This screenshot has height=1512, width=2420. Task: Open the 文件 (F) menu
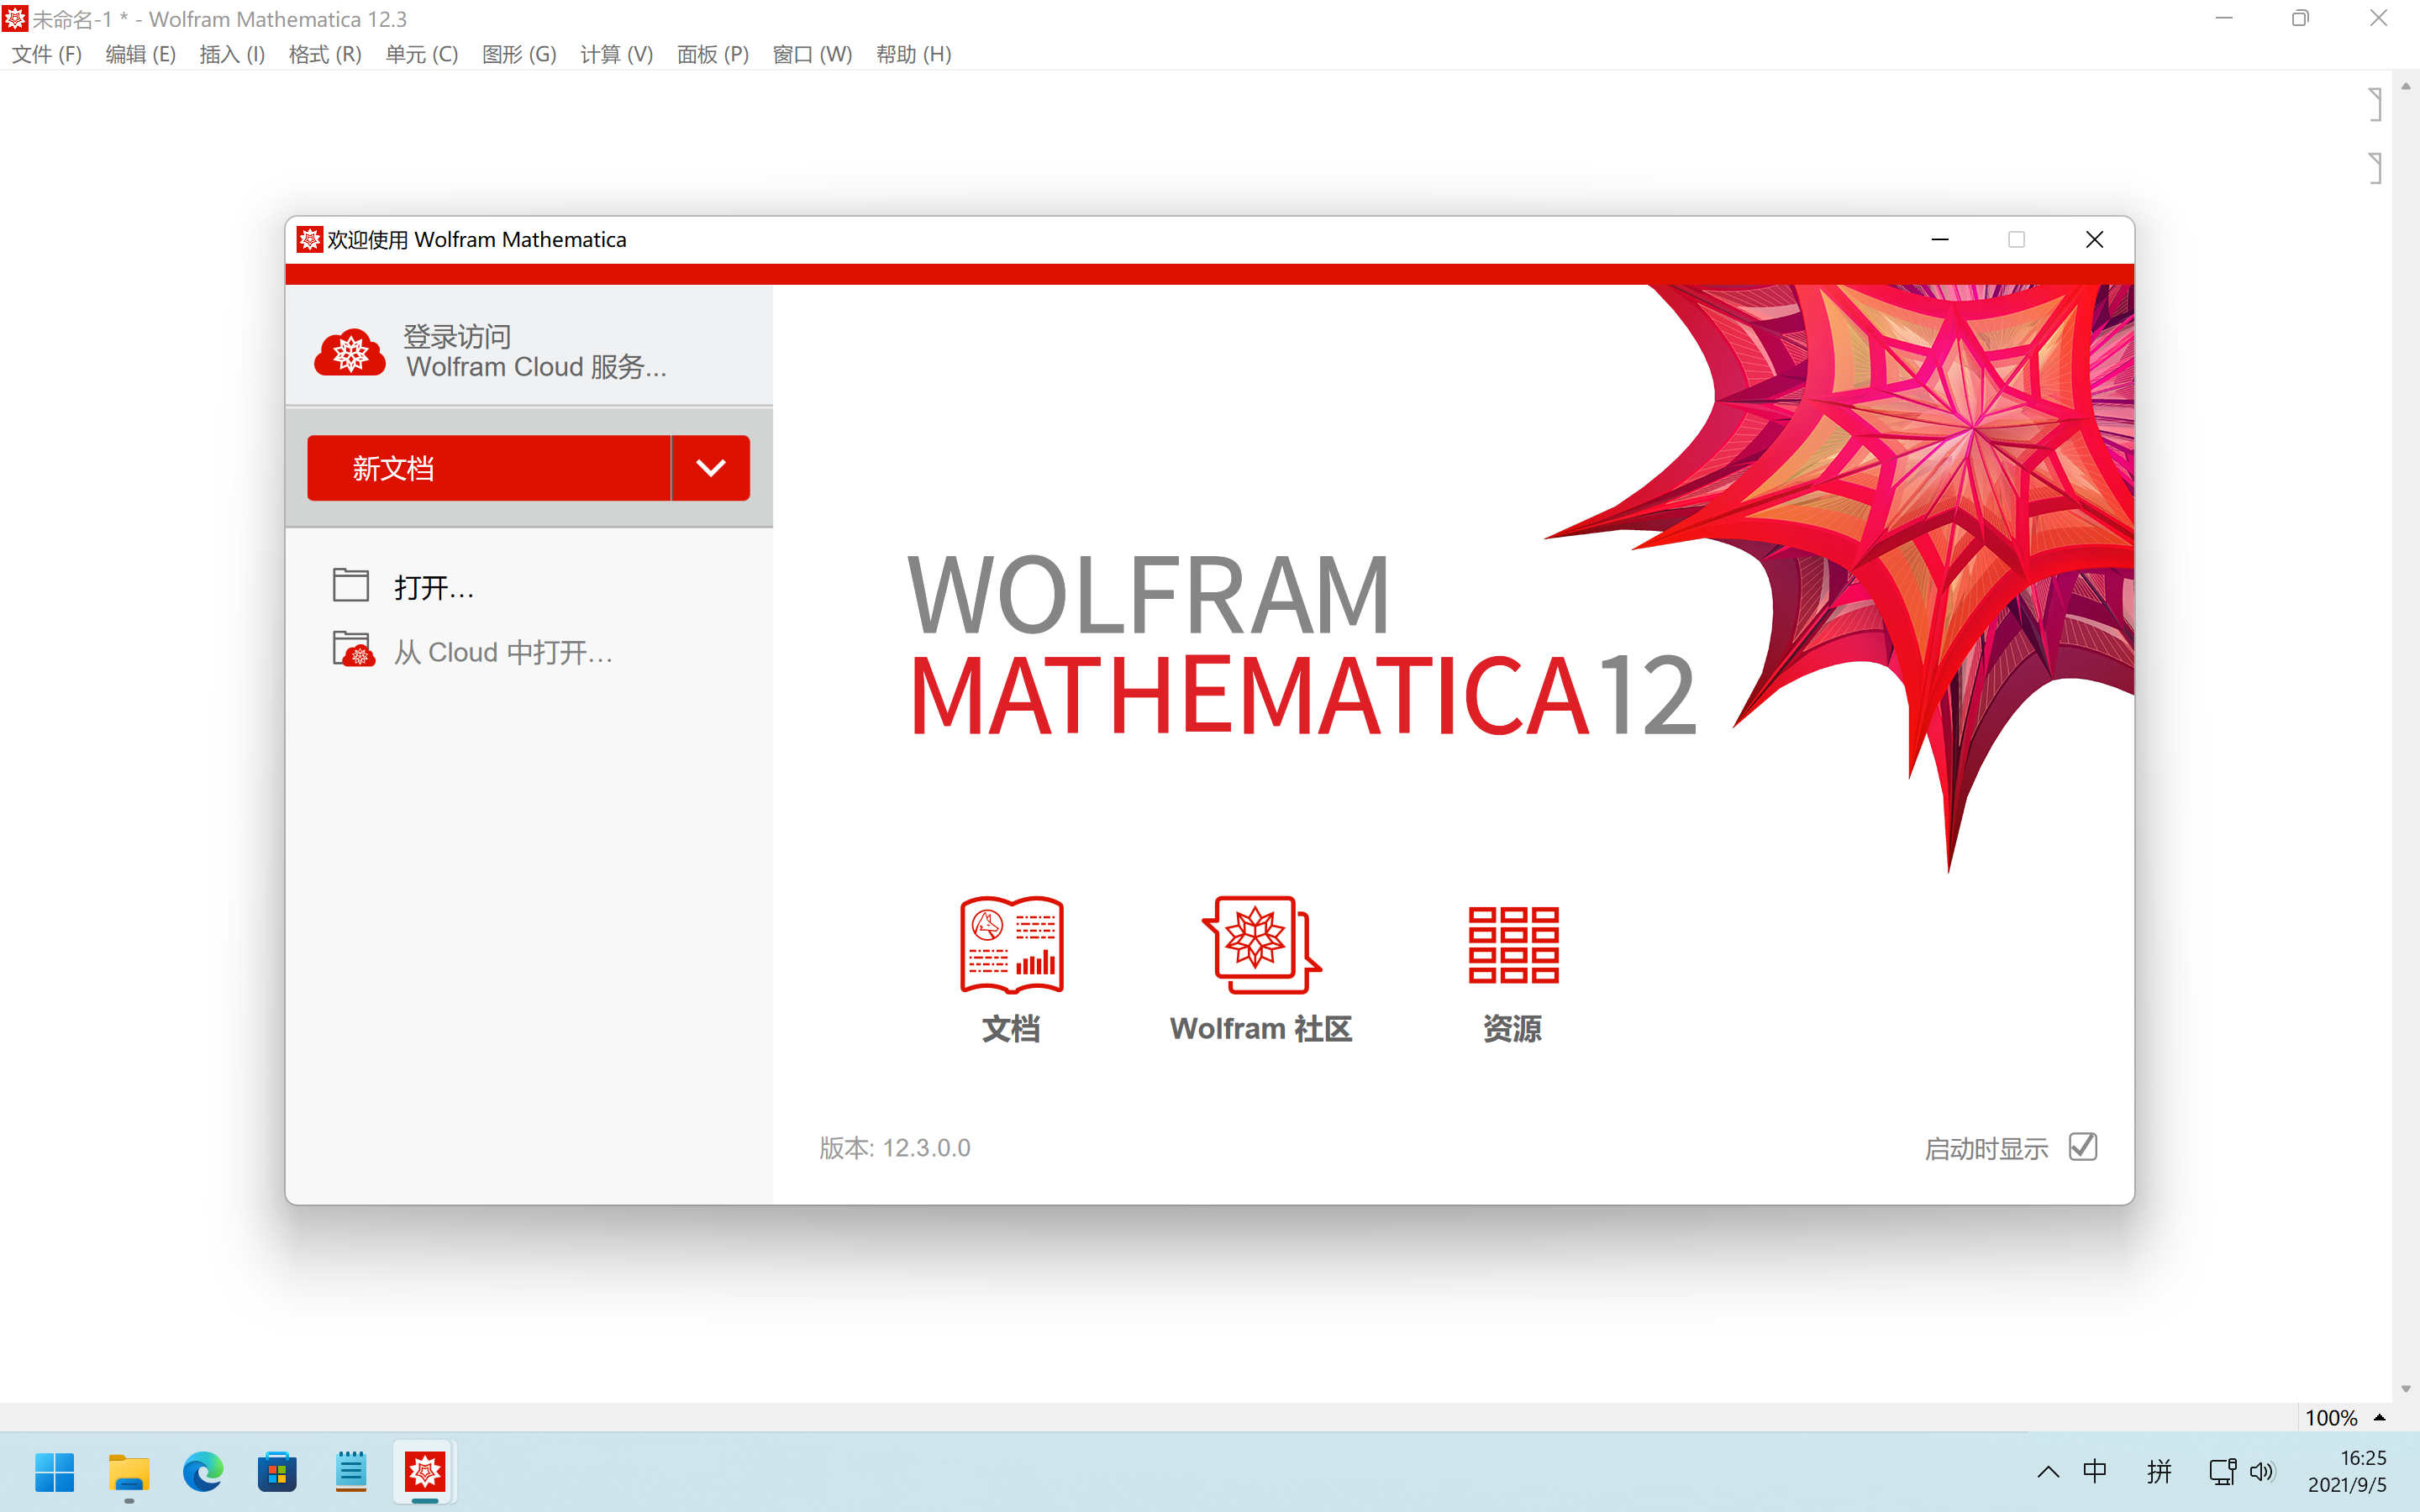coord(45,54)
